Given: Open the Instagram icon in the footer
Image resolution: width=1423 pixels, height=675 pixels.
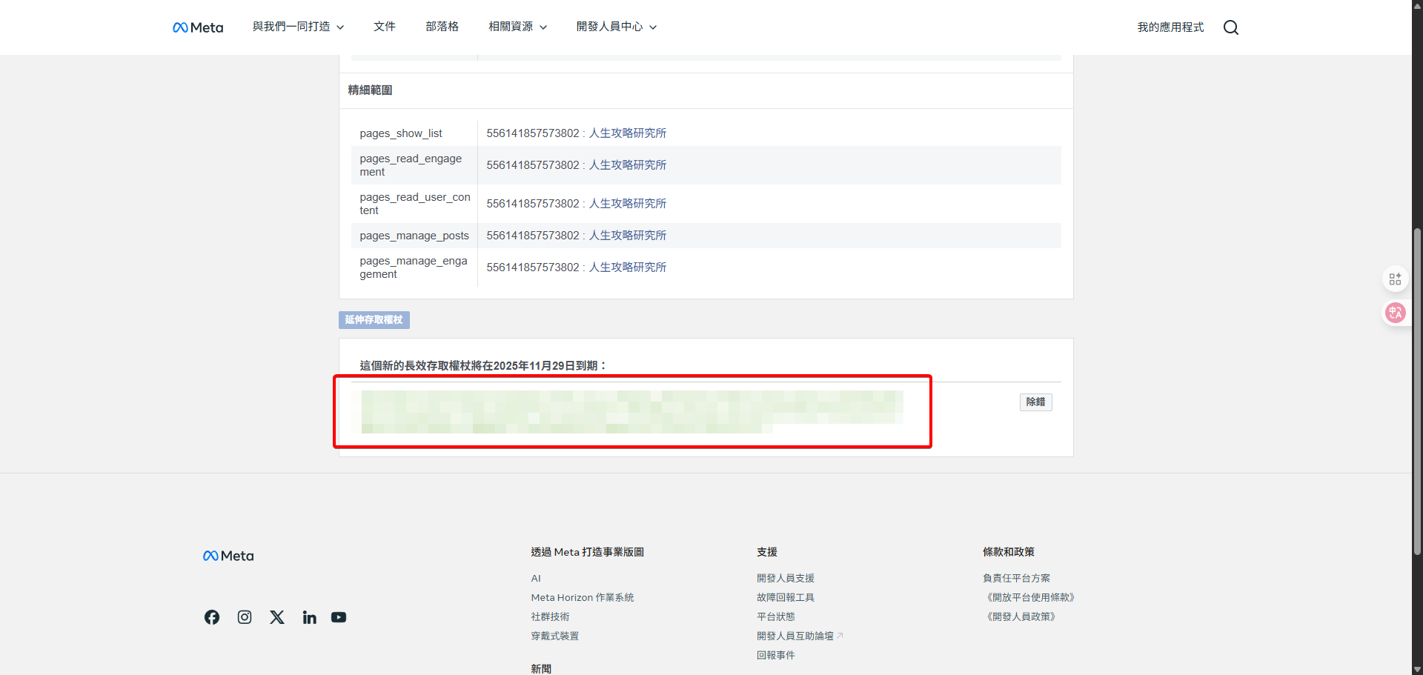Looking at the screenshot, I should (x=244, y=616).
